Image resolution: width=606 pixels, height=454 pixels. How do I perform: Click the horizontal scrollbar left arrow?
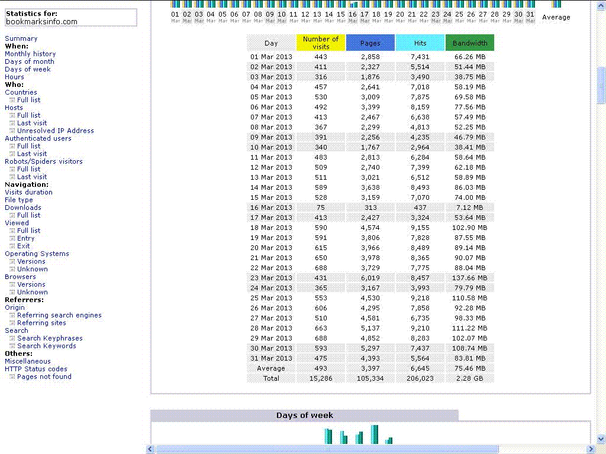[151, 449]
